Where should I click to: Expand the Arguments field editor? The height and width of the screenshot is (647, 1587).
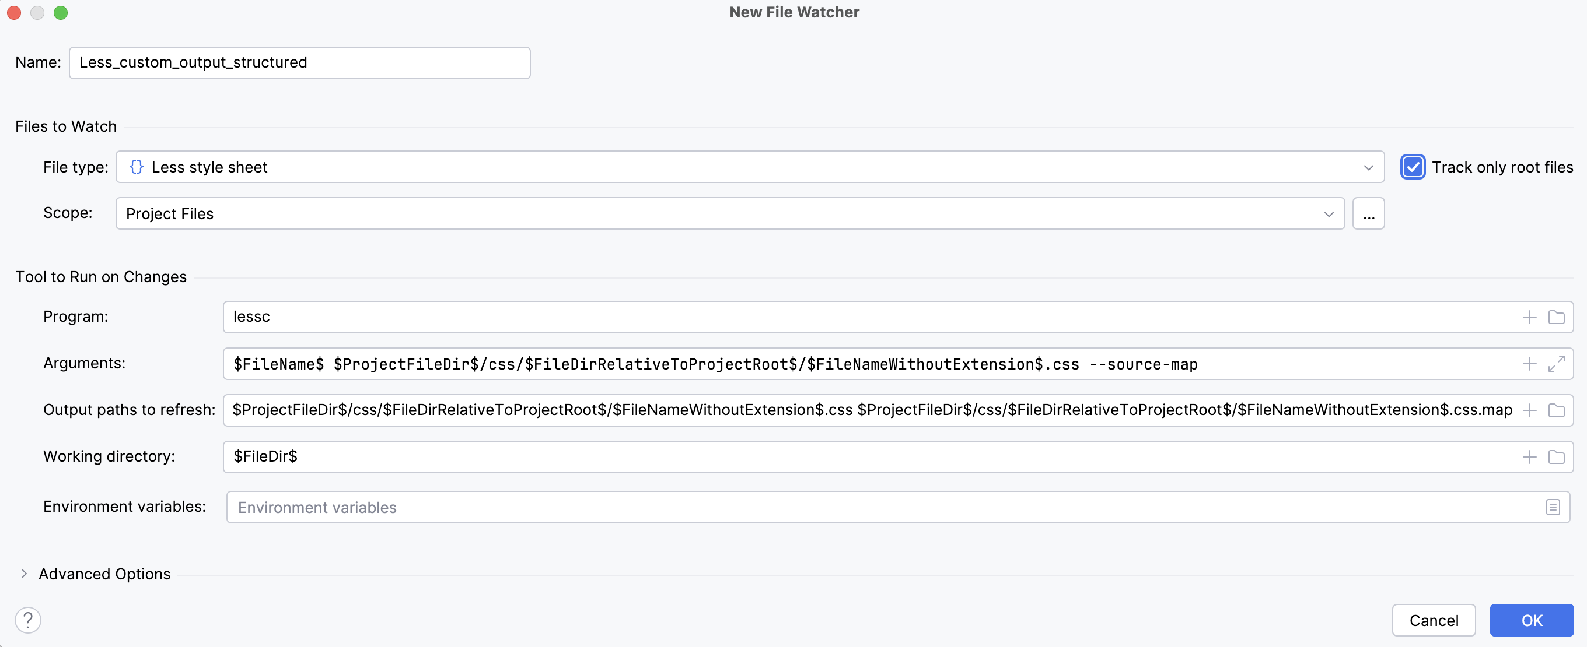(x=1556, y=364)
